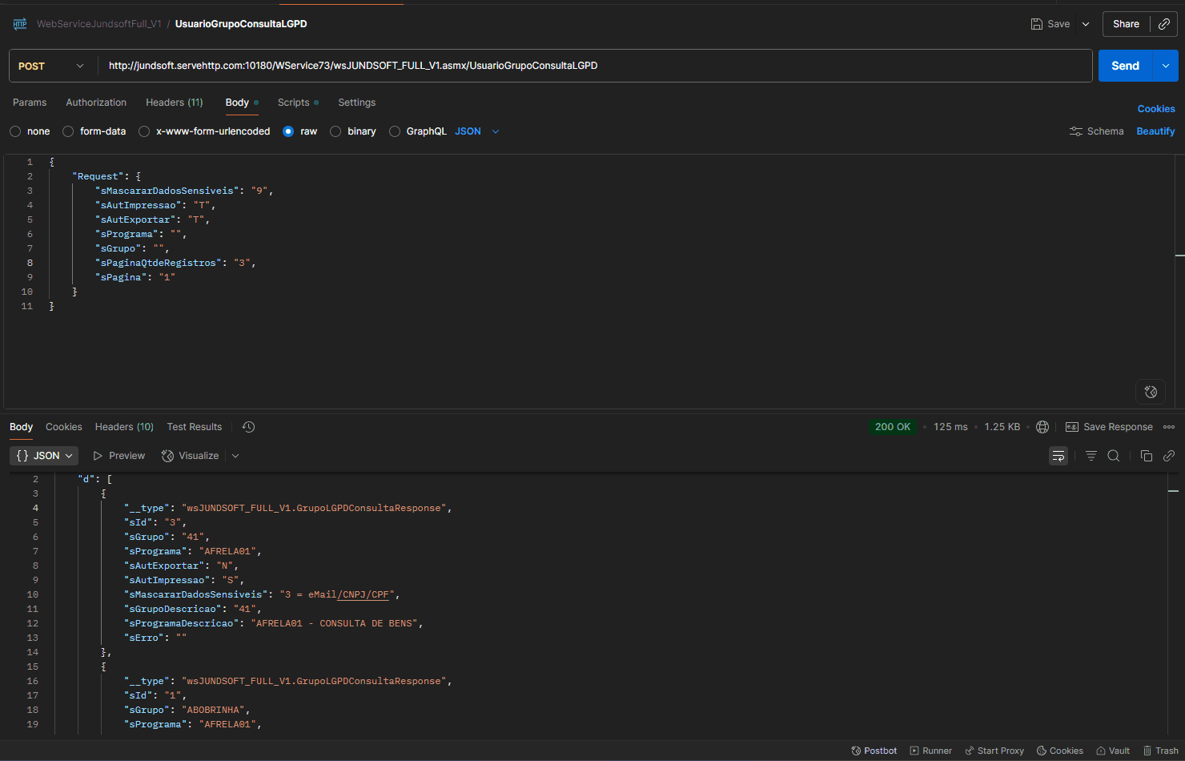The height and width of the screenshot is (761, 1185).
Task: Choose the GraphQL body radio button
Action: [395, 131]
